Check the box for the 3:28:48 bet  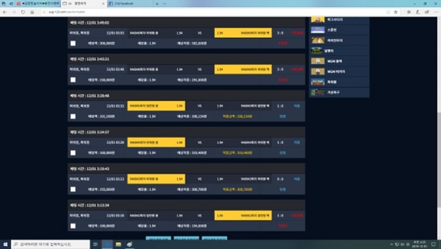[x=73, y=117]
